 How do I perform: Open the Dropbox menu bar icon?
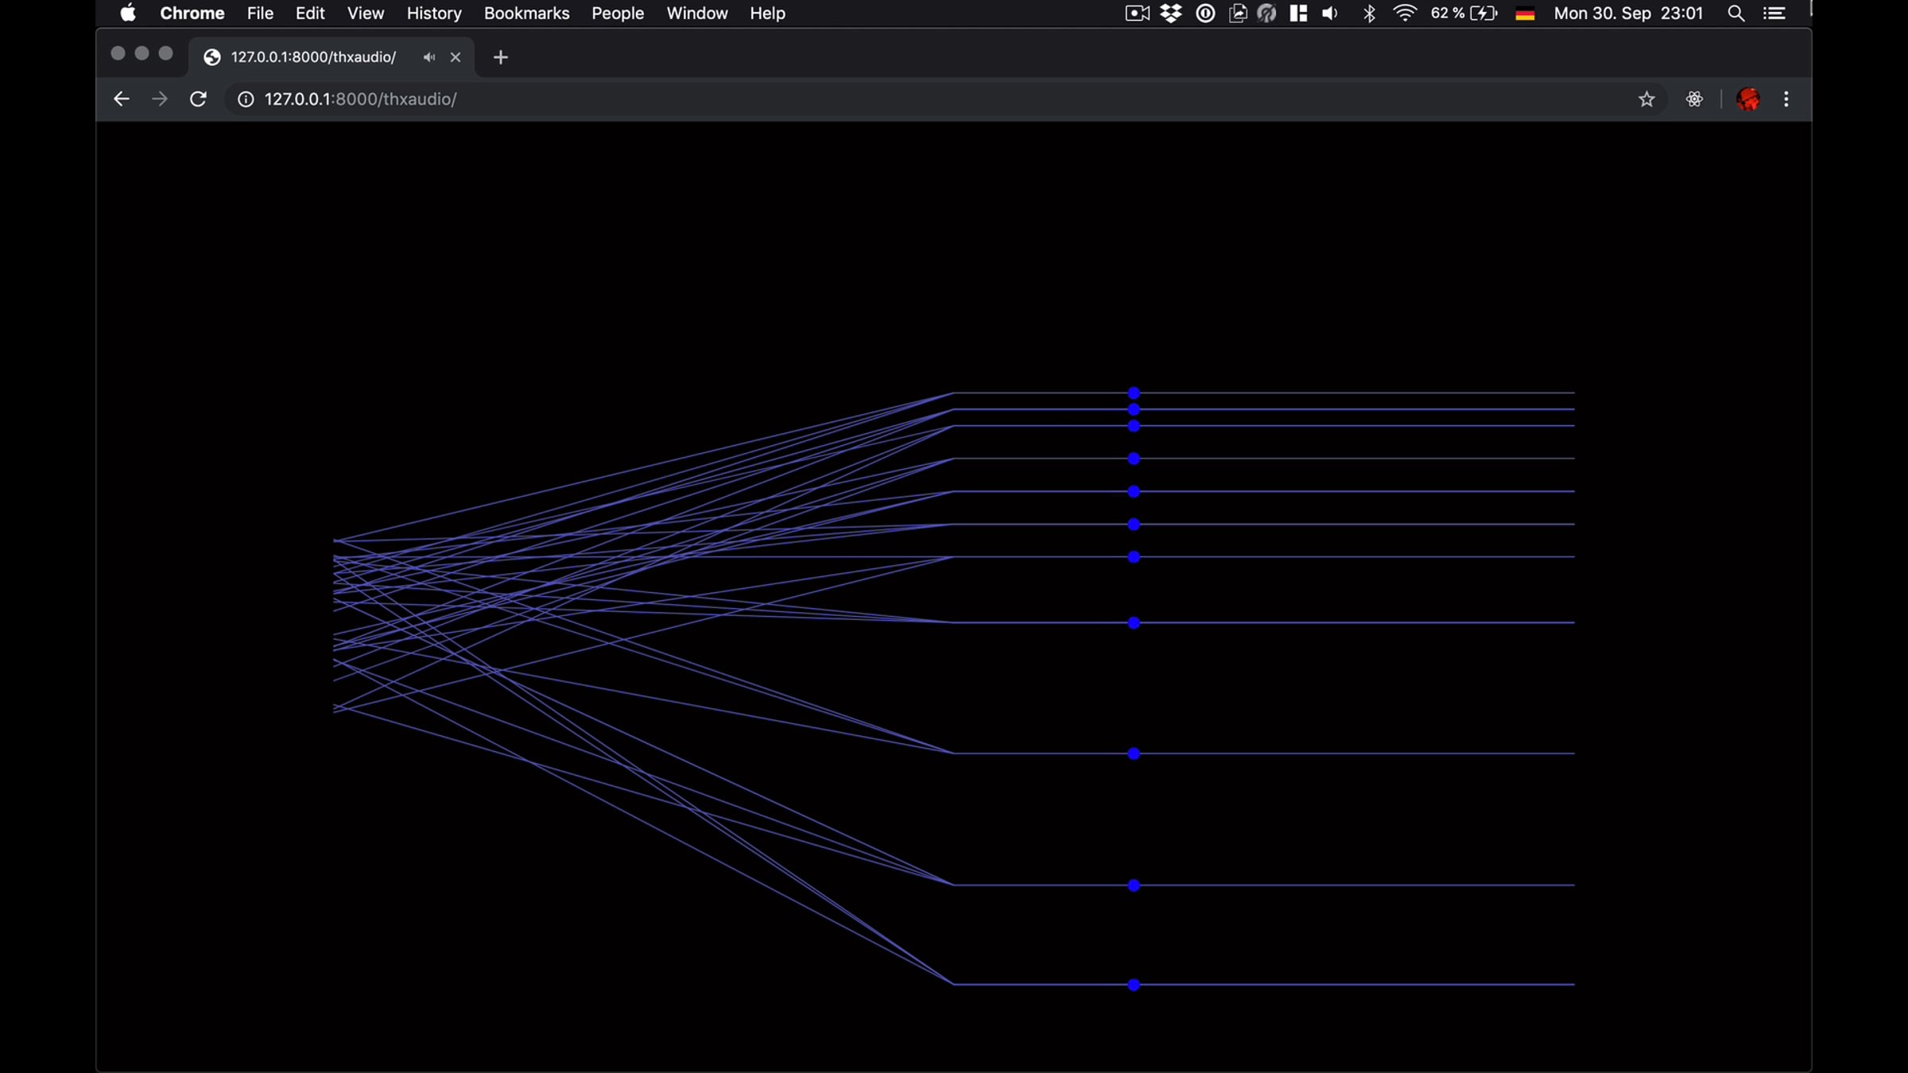coord(1171,13)
